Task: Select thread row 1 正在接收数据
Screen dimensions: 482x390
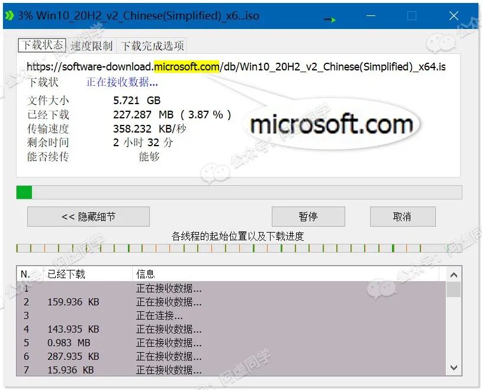Action: [x=231, y=288]
